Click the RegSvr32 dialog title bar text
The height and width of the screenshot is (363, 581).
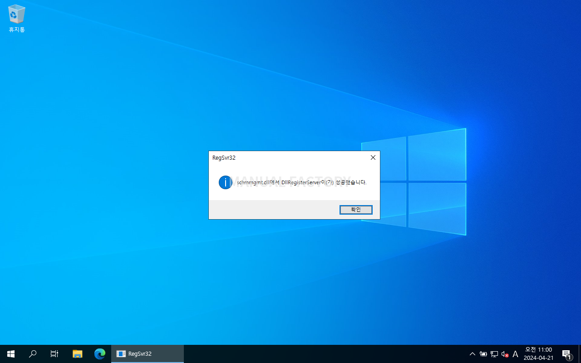(224, 158)
